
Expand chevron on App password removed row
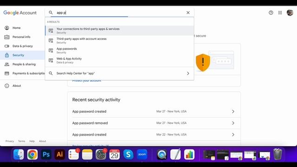233,123
